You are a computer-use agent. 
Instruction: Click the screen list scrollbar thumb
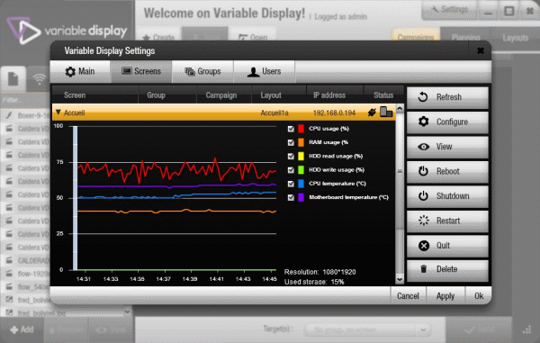pyautogui.click(x=400, y=171)
